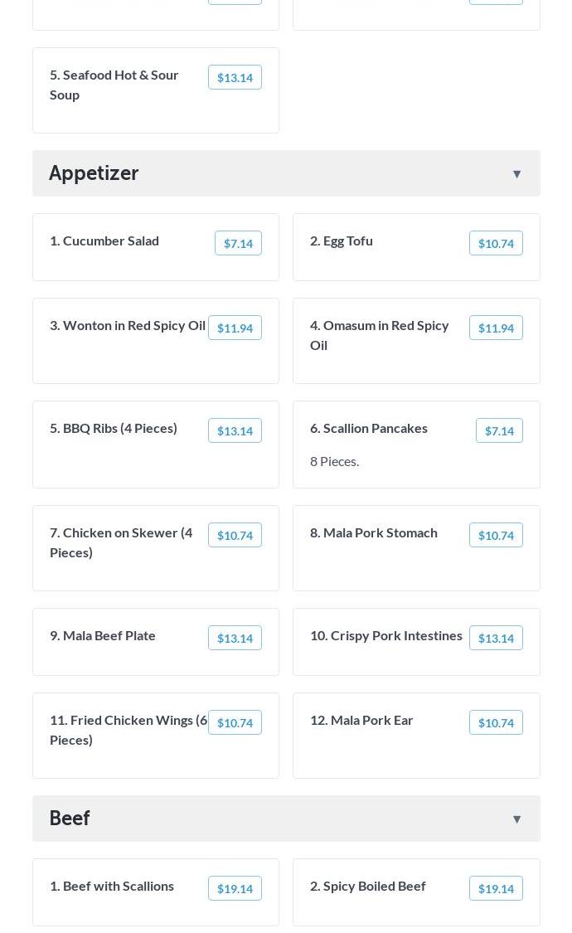The height and width of the screenshot is (933, 572).
Task: Click Mala Pork Stomach price button
Action: (496, 535)
